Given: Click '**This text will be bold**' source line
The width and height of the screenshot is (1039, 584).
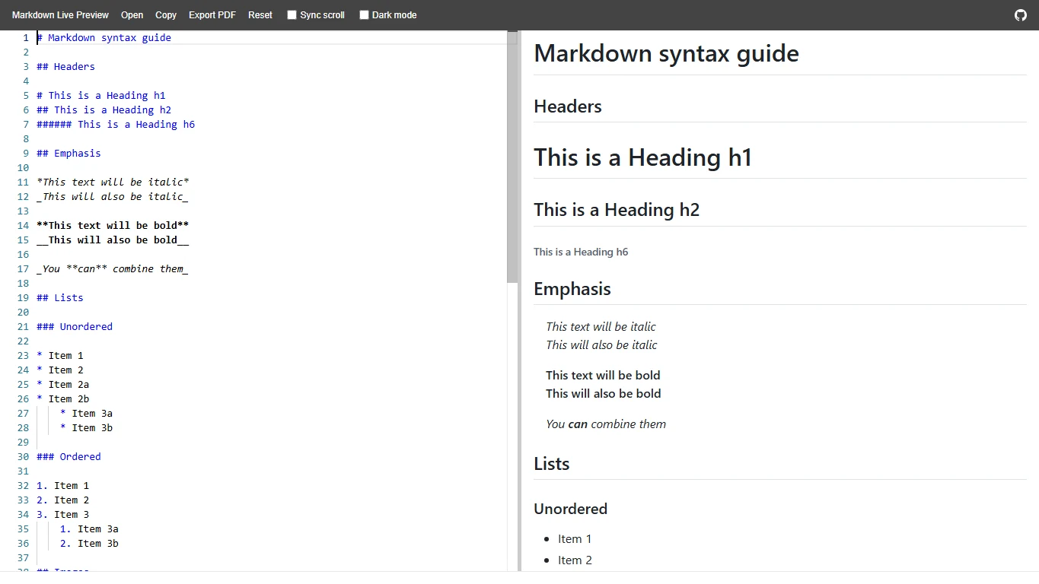Looking at the screenshot, I should coord(113,225).
